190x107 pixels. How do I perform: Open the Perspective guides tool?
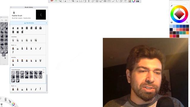105,1
